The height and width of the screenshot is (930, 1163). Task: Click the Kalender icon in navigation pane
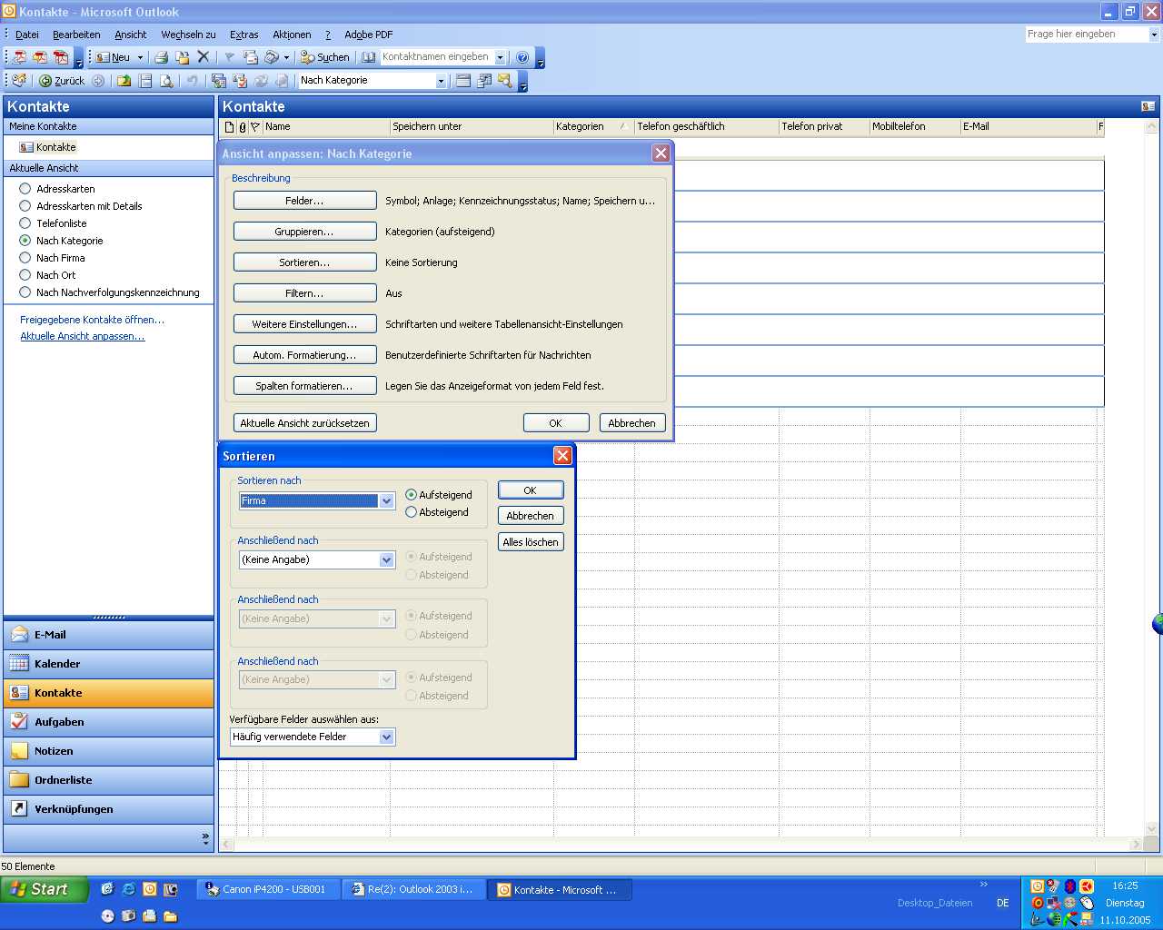(19, 664)
